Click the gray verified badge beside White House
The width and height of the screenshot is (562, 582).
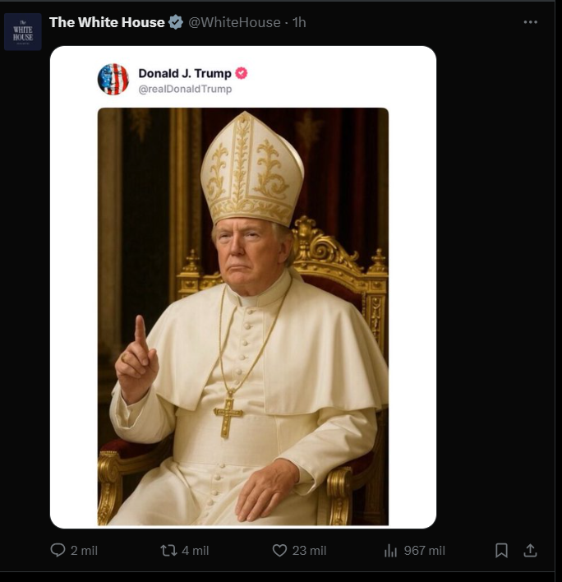176,23
